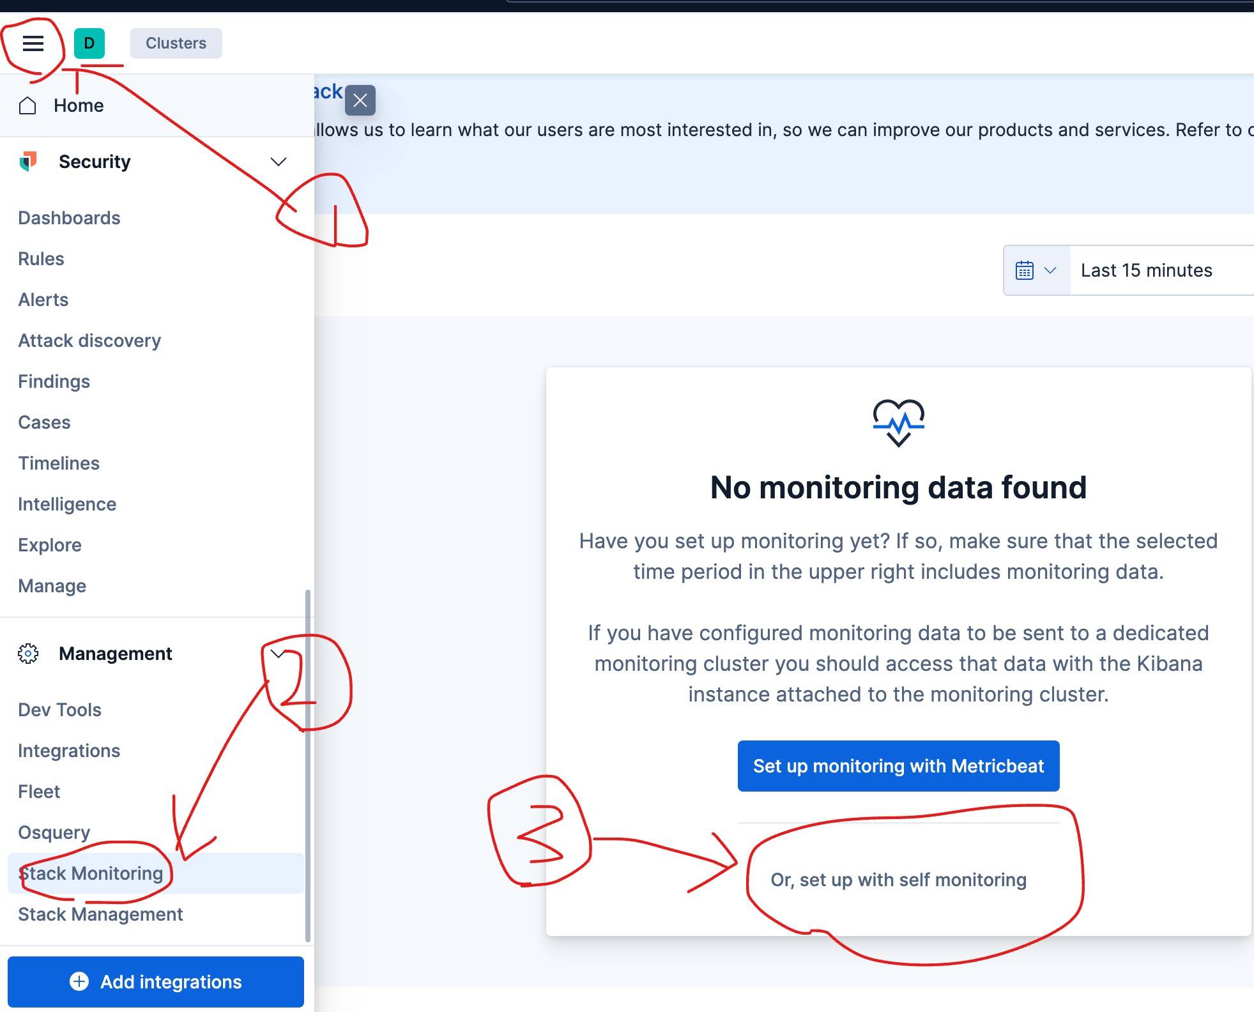The width and height of the screenshot is (1254, 1012).
Task: Open Osquery under Management
Action: [x=54, y=832]
